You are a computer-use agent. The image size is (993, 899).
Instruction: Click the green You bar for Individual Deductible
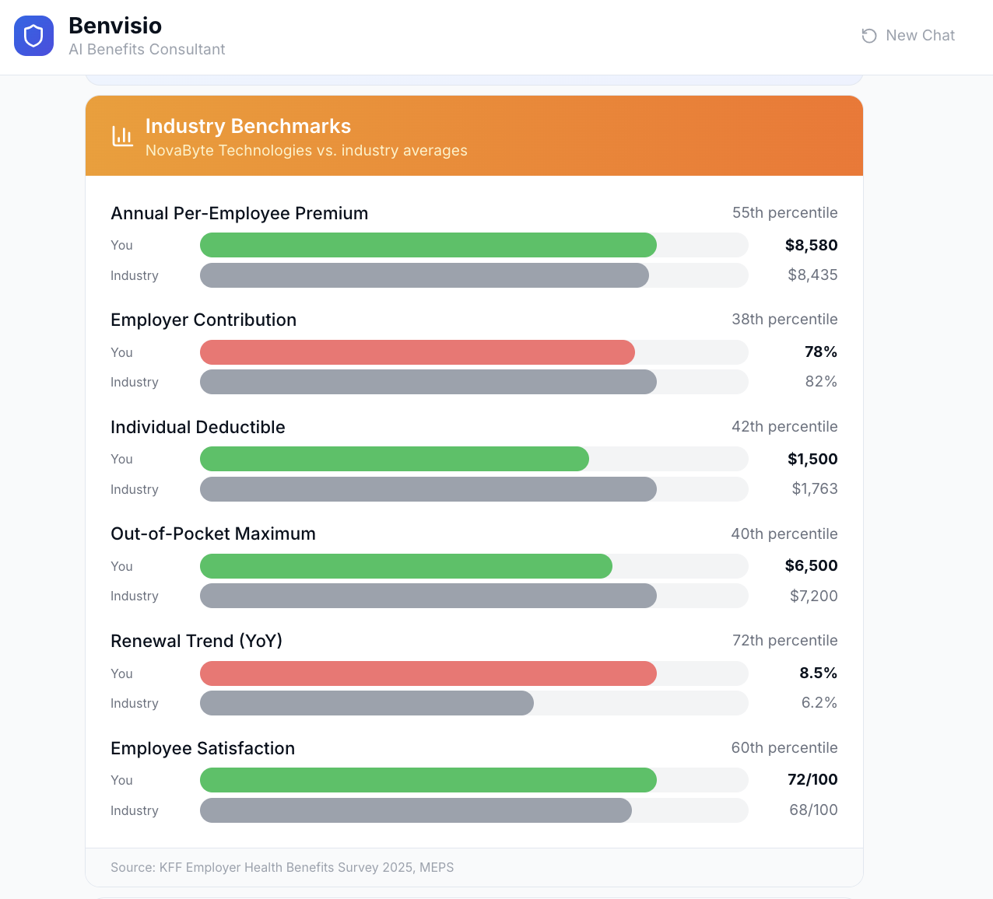pyautogui.click(x=394, y=459)
